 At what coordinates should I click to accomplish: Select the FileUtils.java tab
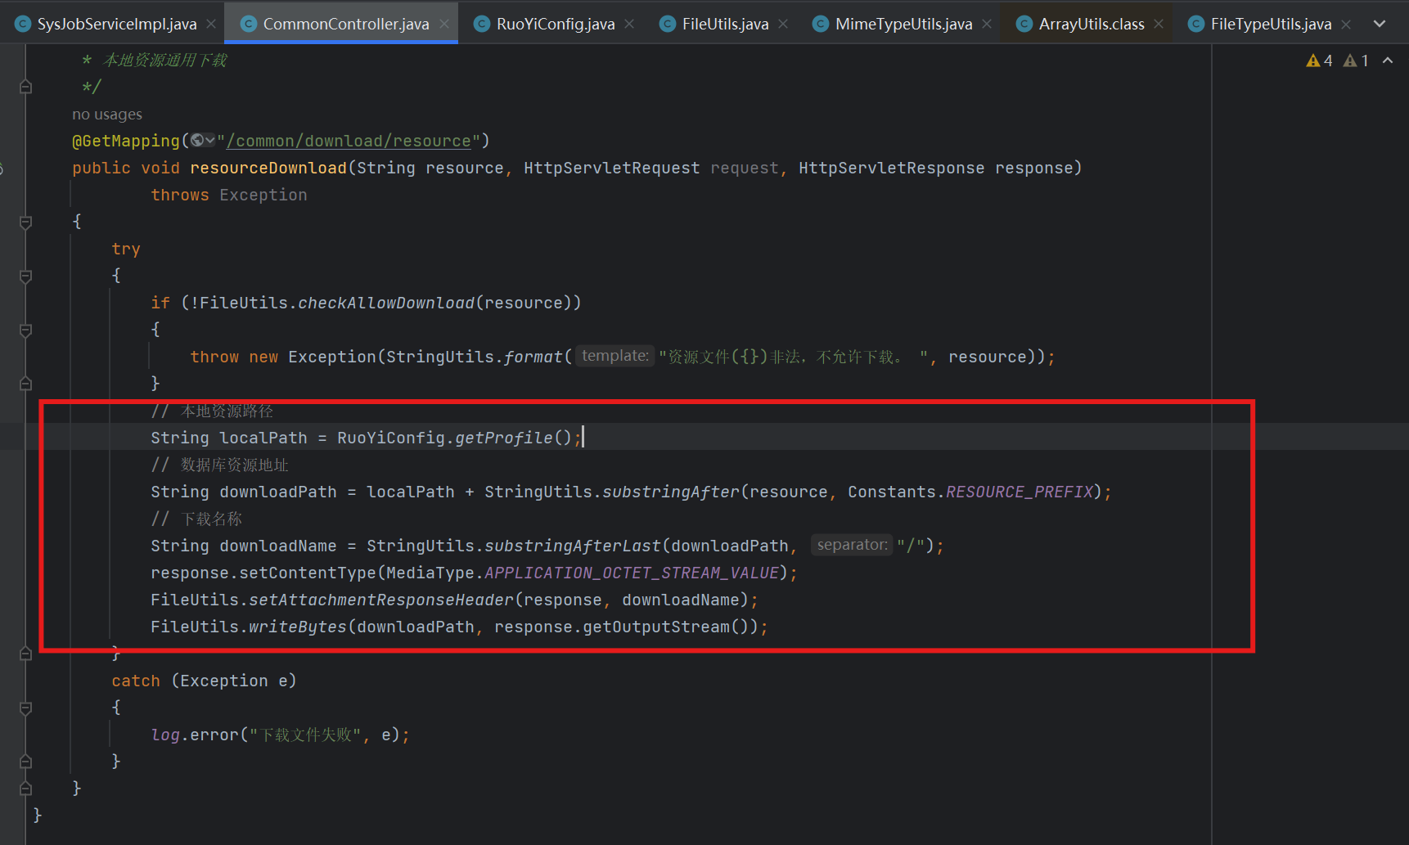tap(725, 24)
